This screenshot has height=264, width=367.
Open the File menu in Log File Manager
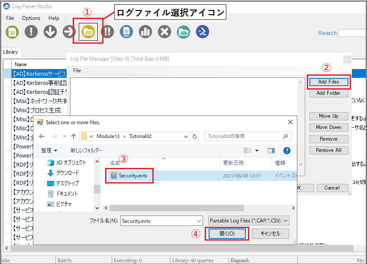click(x=77, y=71)
